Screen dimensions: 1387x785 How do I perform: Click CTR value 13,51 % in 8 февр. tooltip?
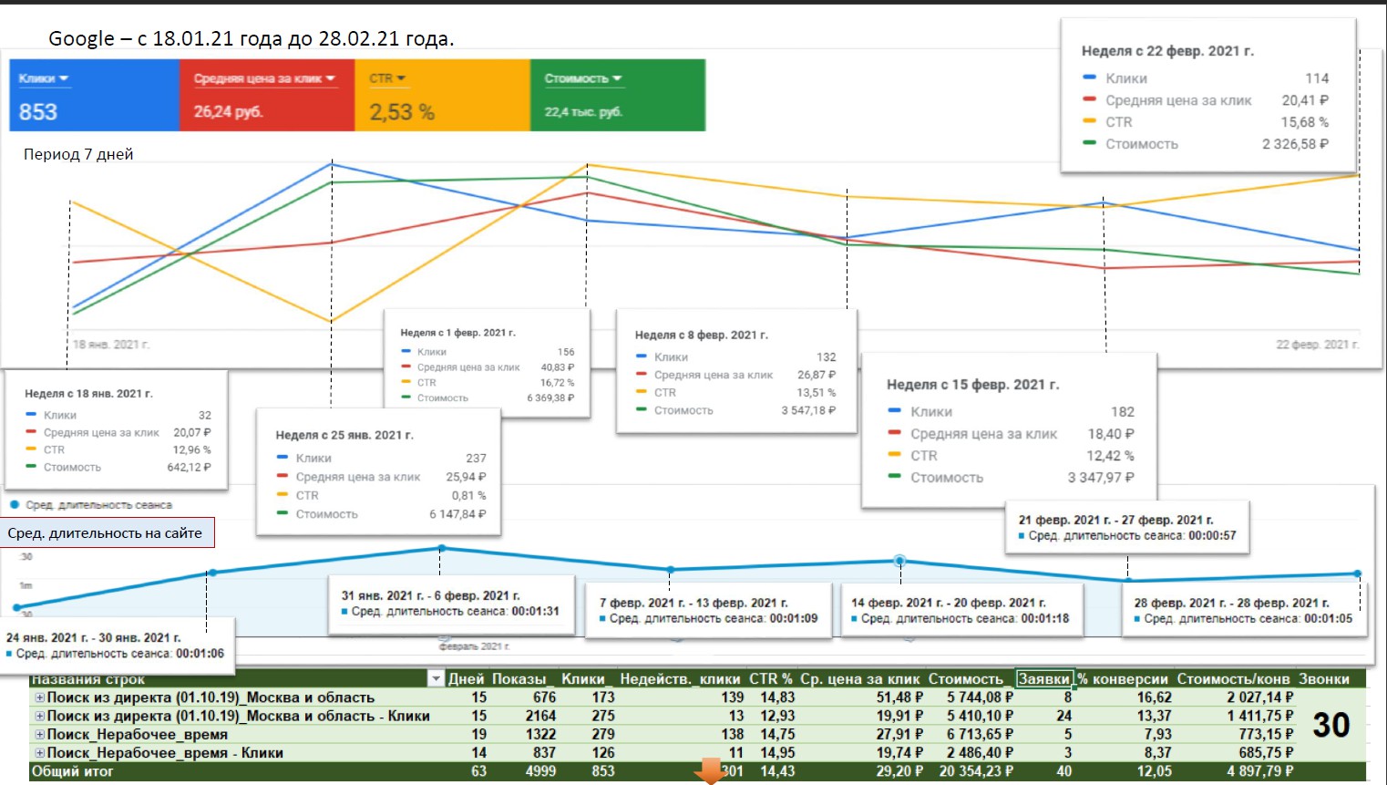[817, 393]
